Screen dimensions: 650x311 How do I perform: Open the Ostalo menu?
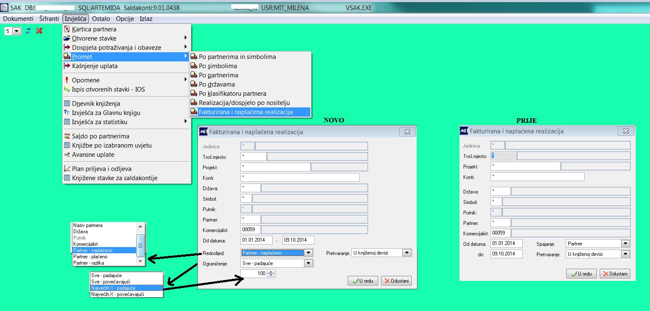[x=101, y=19]
